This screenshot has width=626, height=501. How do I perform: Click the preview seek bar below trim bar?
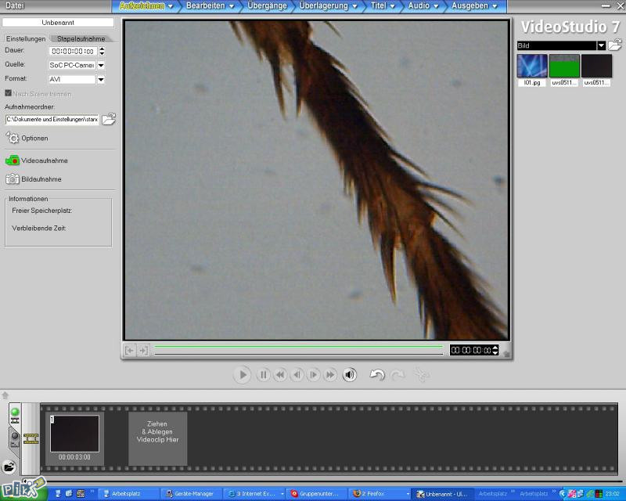[299, 354]
